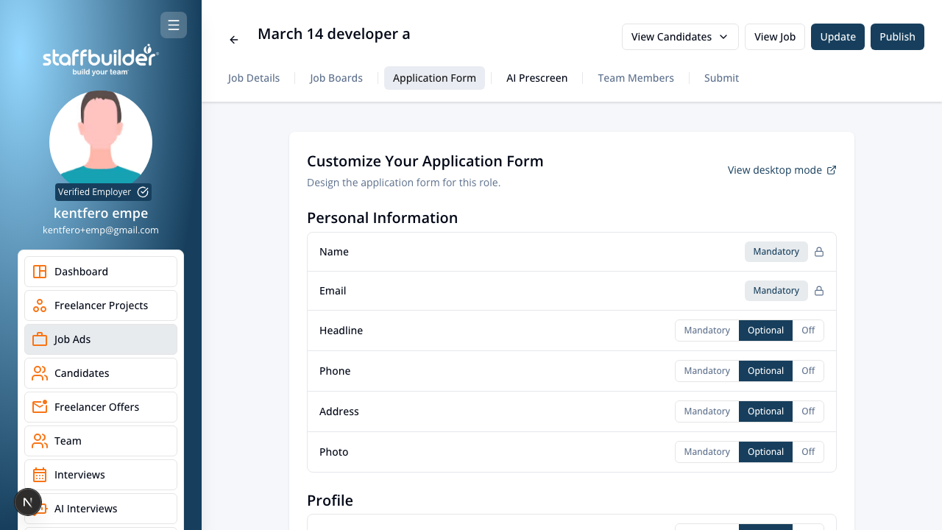Set Headline field to Mandatory
942x530 pixels.
coord(707,331)
